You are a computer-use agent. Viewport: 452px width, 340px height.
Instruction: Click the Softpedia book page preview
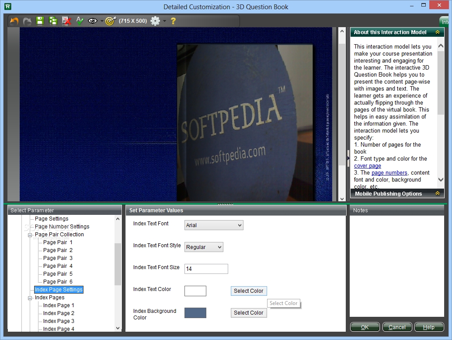click(x=245, y=123)
